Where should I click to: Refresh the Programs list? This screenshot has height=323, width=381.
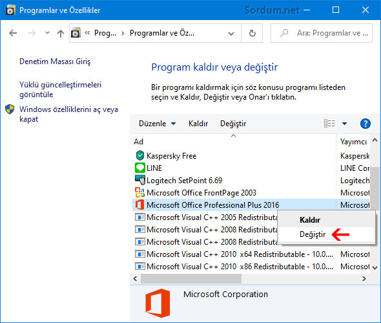252,33
